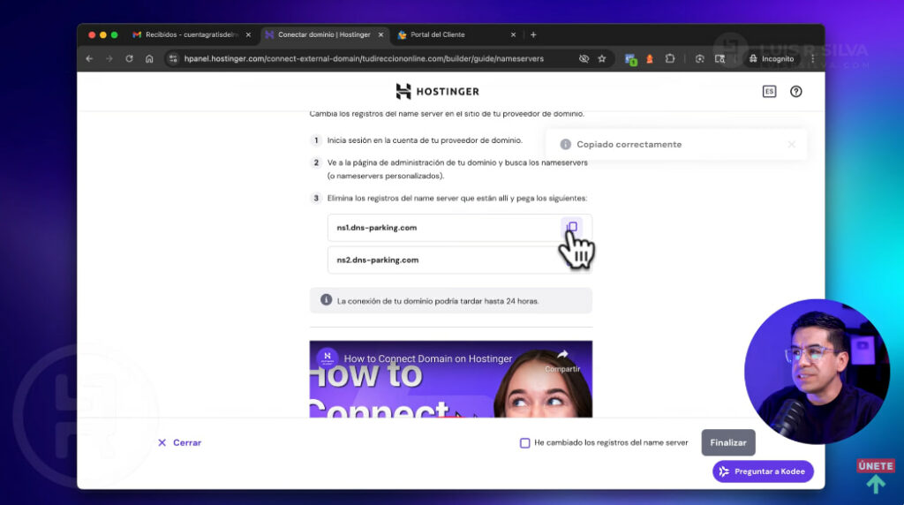Go to browser home page
Viewport: 904px width, 505px height.
point(149,59)
